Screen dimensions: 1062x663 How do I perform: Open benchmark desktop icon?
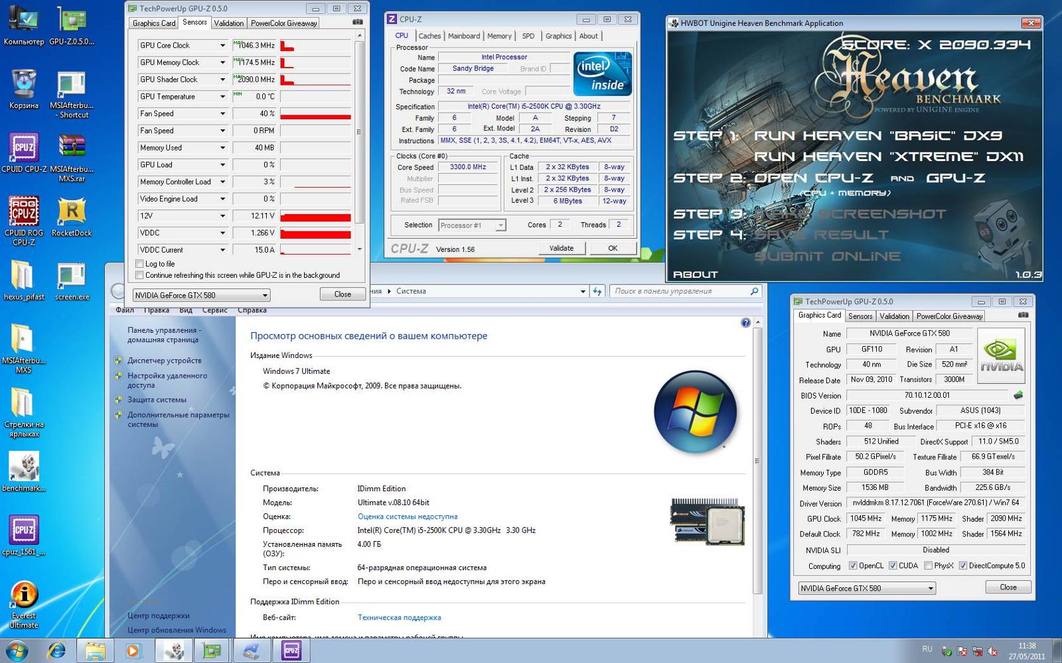pos(24,471)
